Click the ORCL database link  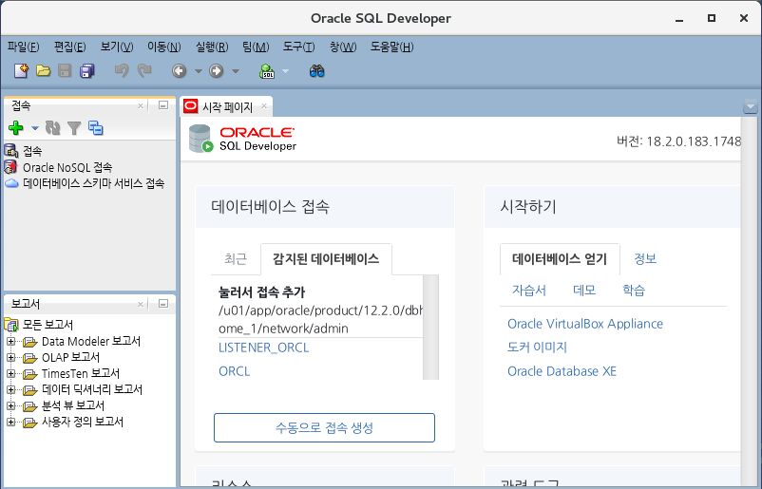point(235,371)
